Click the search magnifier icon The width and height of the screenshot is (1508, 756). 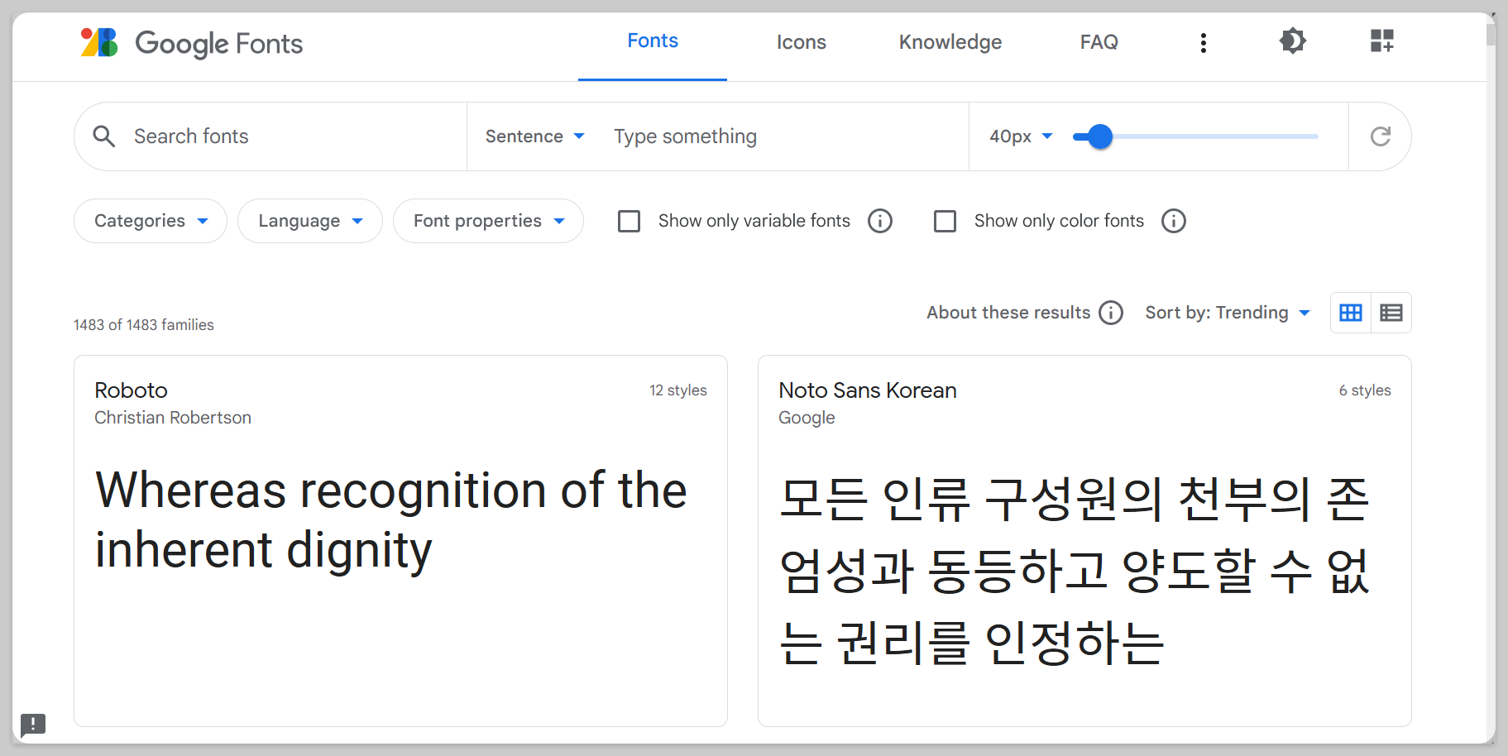click(104, 136)
